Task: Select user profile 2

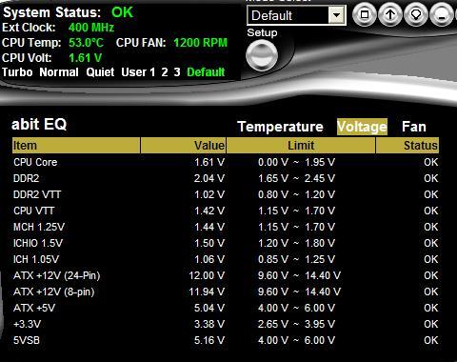Action: [x=165, y=72]
